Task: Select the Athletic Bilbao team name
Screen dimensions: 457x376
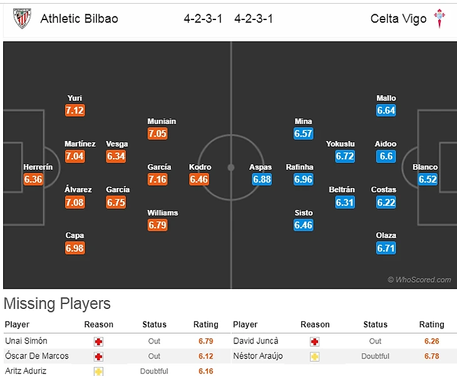Action: 79,19
